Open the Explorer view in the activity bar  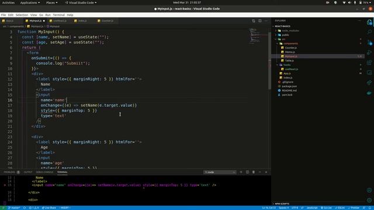point(369,22)
